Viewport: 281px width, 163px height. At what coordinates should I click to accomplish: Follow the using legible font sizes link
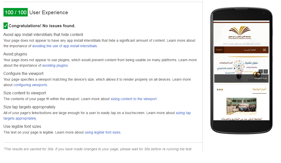click(102, 132)
